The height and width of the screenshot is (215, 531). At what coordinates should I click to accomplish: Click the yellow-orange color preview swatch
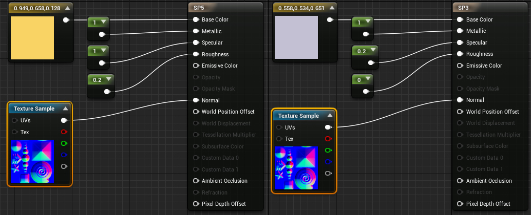[32, 38]
